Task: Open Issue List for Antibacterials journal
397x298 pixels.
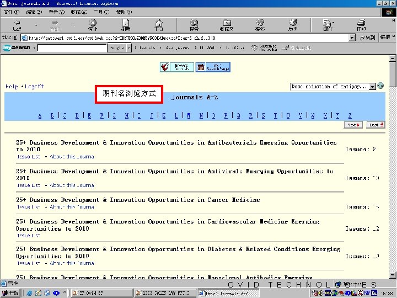Action: pyautogui.click(x=29, y=157)
